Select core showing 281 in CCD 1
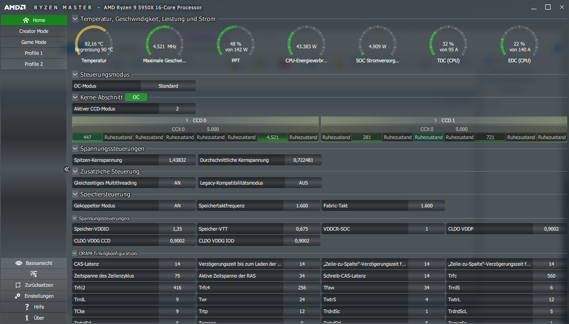The image size is (569, 324). 367,137
